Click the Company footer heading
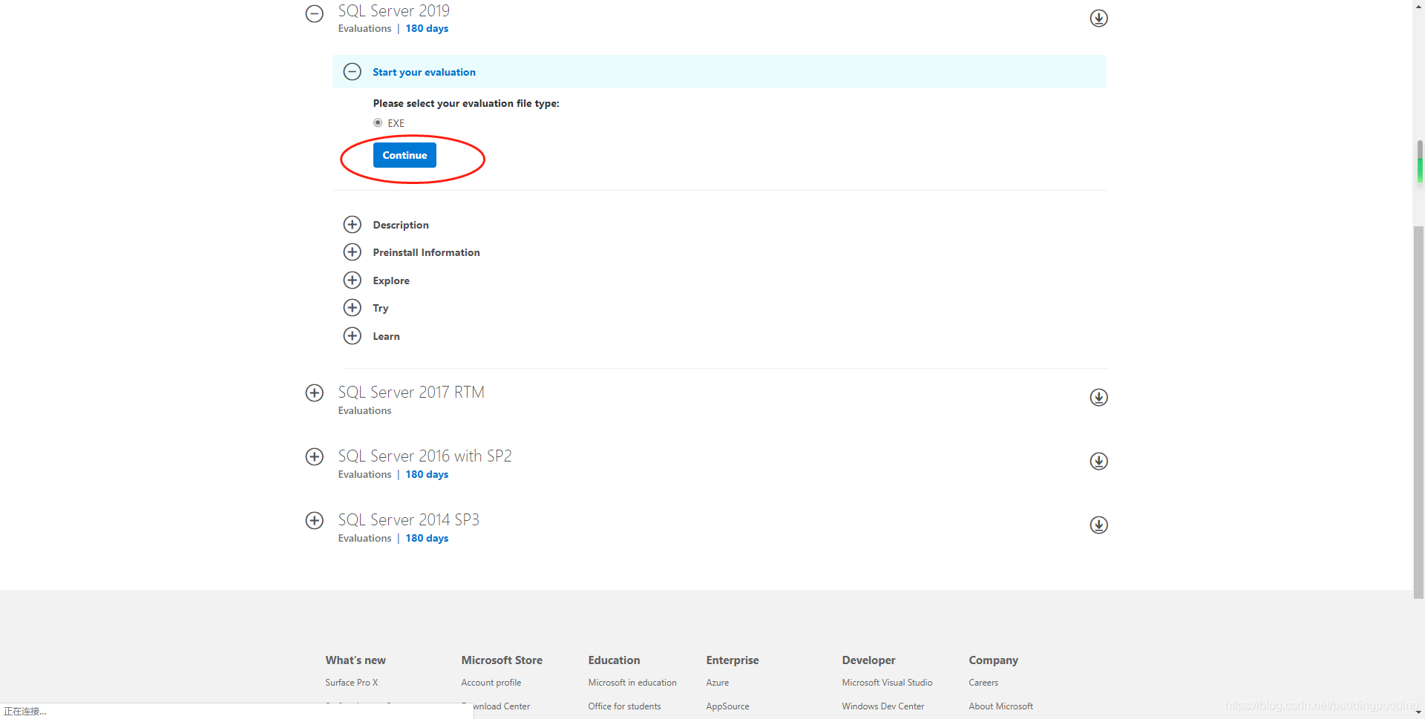Viewport: 1425px width, 719px height. (x=993, y=660)
